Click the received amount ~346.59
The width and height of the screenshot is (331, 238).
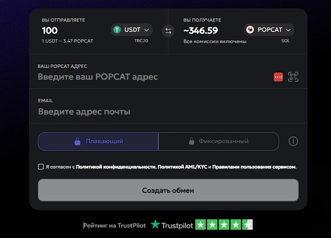(201, 31)
